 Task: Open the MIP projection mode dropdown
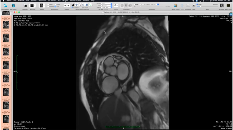149,4
